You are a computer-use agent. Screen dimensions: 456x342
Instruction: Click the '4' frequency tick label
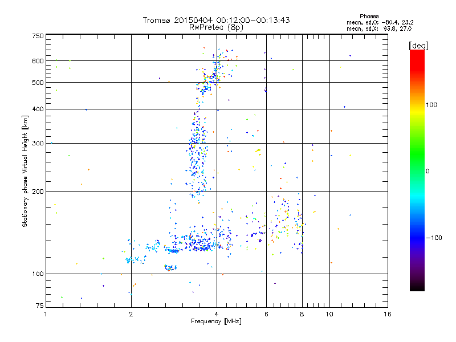(217, 314)
